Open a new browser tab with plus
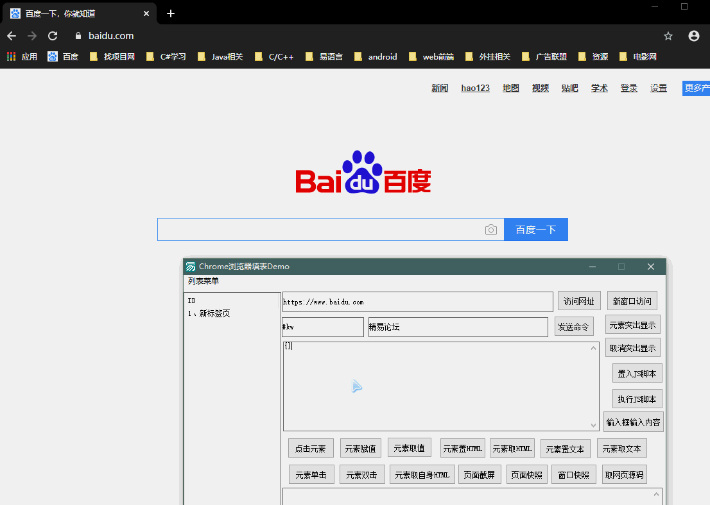Image resolution: width=710 pixels, height=505 pixels. [x=171, y=13]
